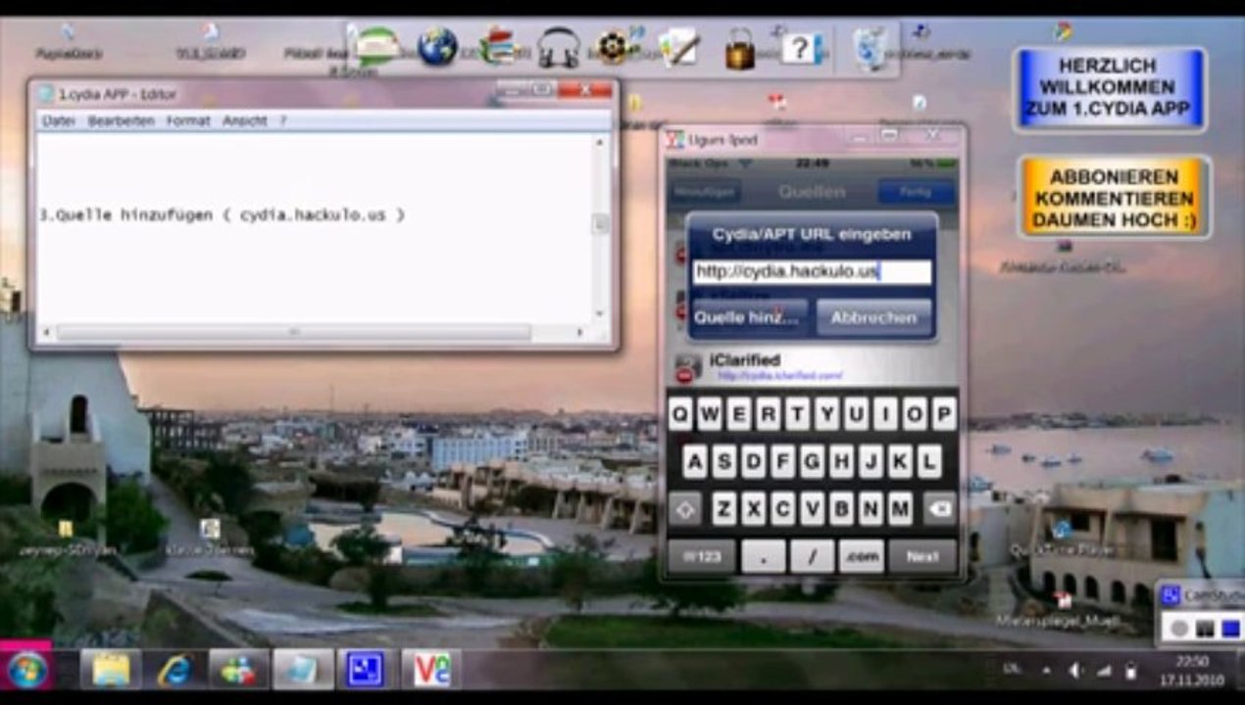Open the headphones icon in the top dock
Image resolution: width=1245 pixels, height=705 pixels.
pyautogui.click(x=558, y=47)
